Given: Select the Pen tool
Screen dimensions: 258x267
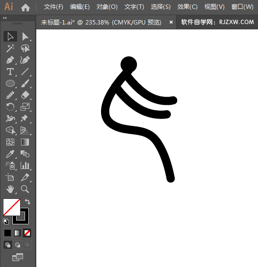Looking at the screenshot, I should 10,60.
